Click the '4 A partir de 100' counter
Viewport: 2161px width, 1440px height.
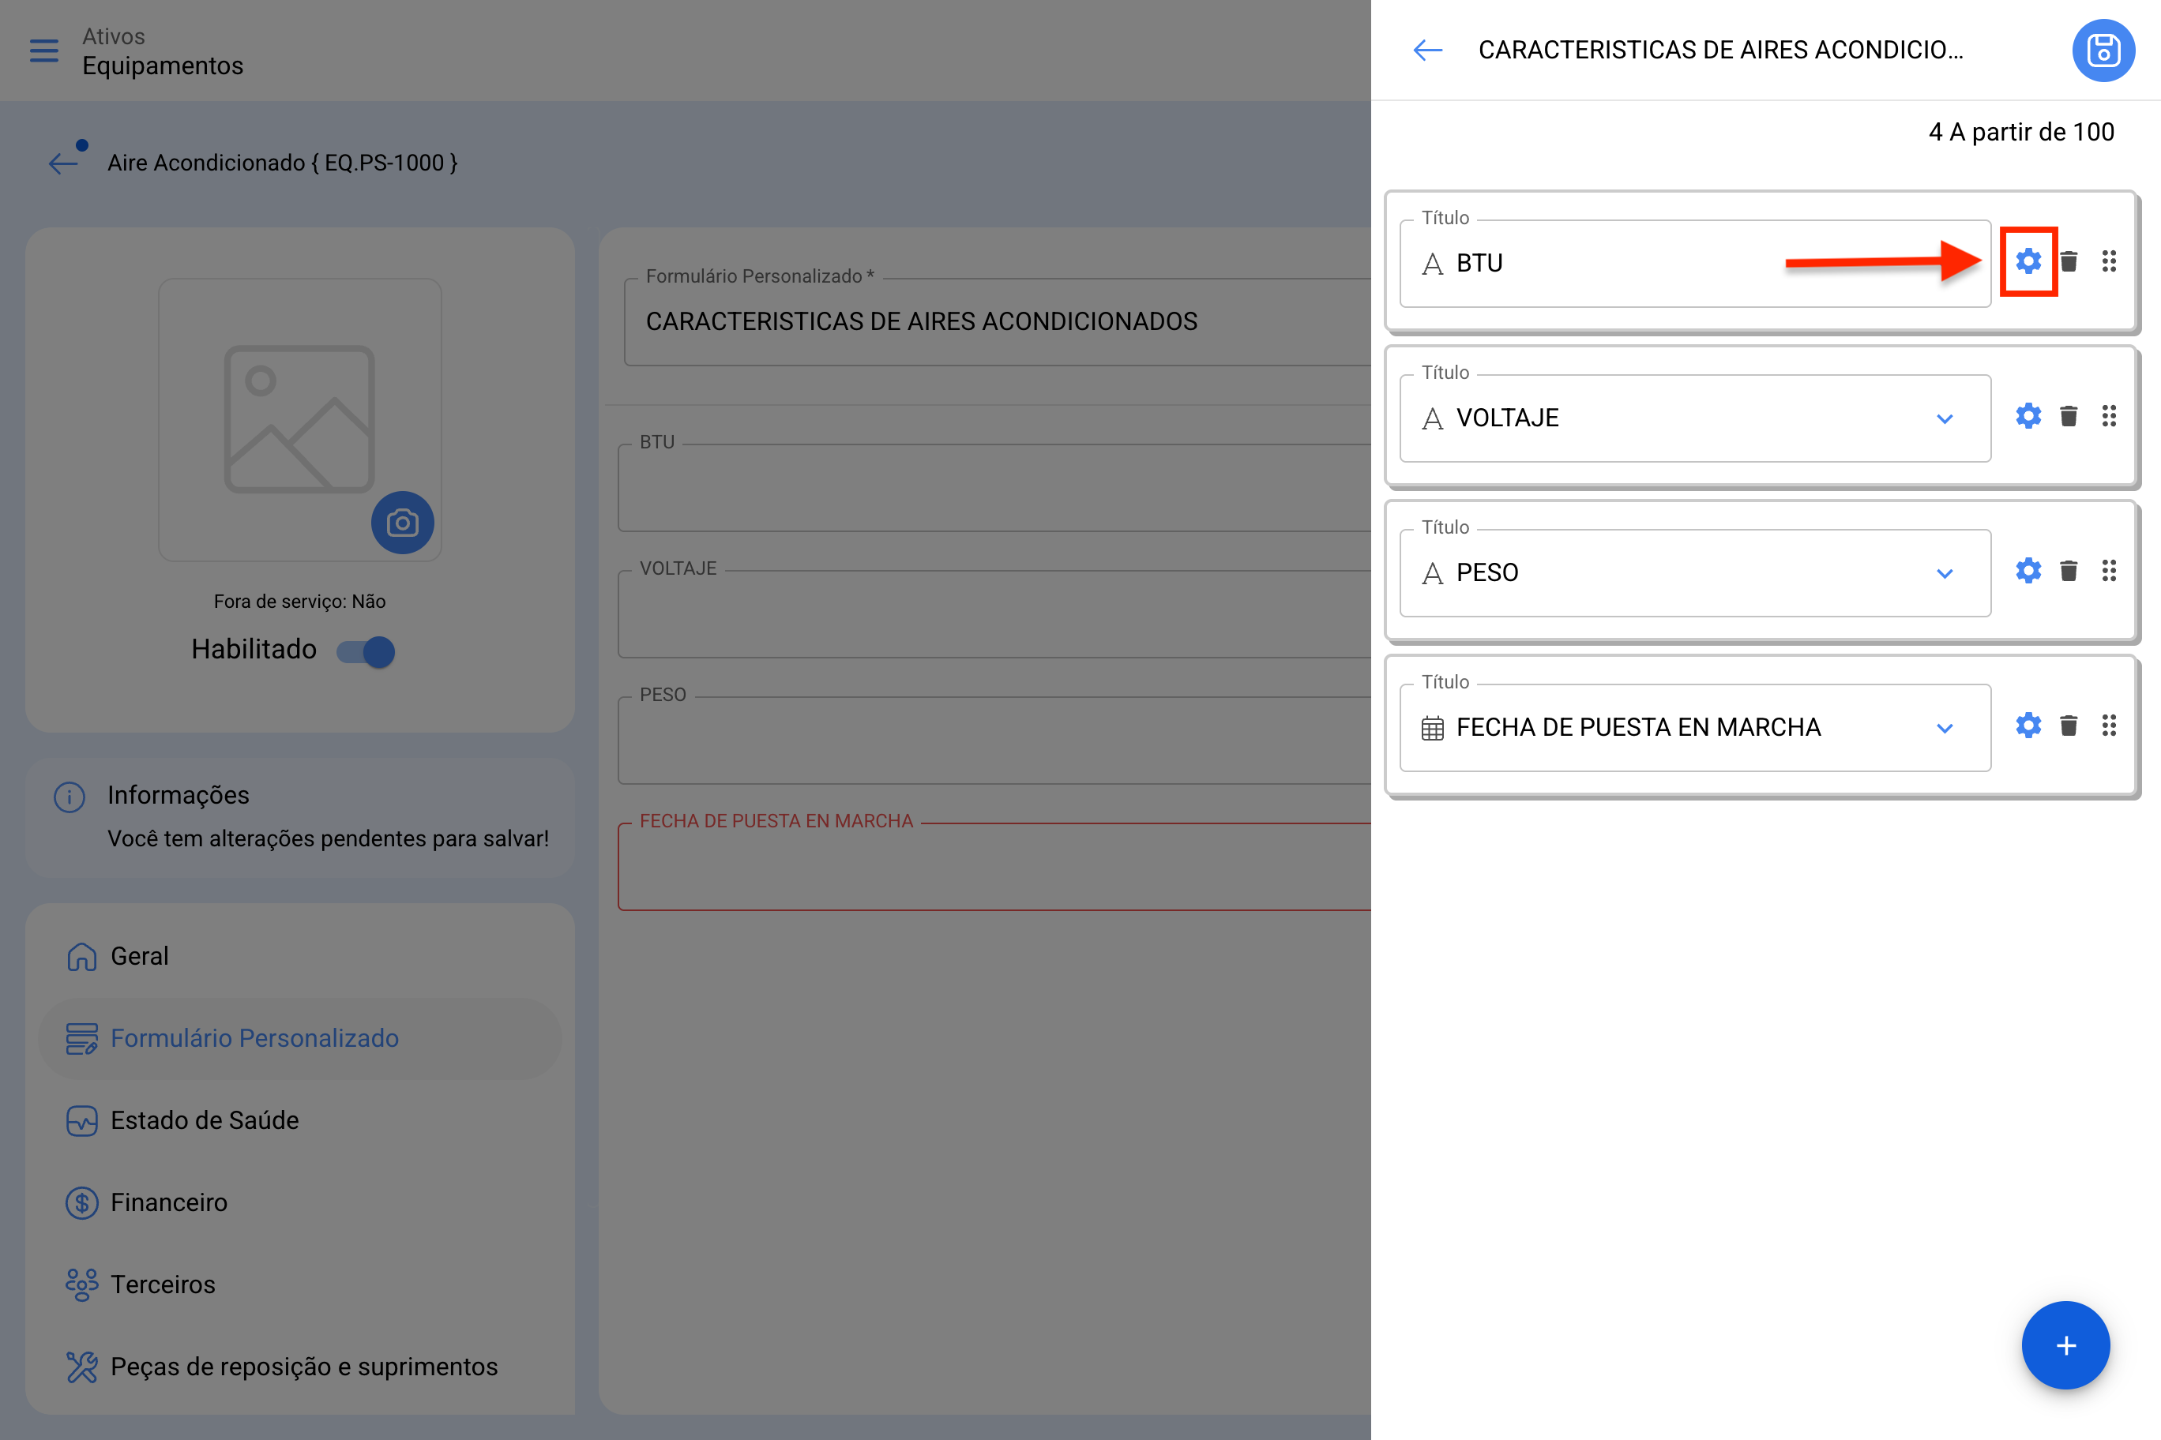click(x=2020, y=133)
